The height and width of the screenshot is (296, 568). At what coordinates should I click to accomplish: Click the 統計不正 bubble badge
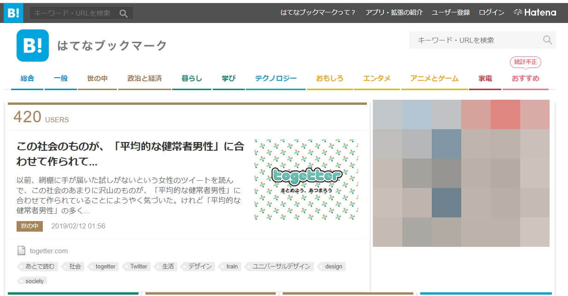[525, 62]
